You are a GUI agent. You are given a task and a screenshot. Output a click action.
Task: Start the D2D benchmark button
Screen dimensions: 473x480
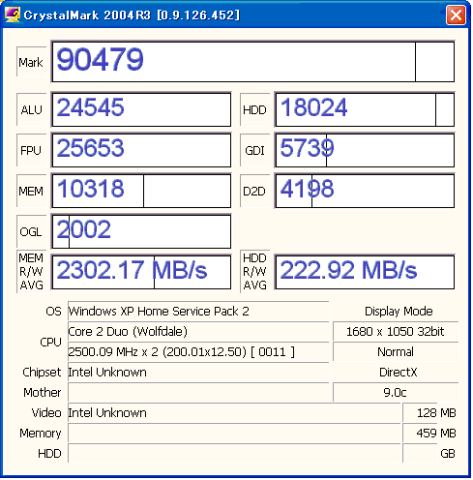pyautogui.click(x=254, y=191)
